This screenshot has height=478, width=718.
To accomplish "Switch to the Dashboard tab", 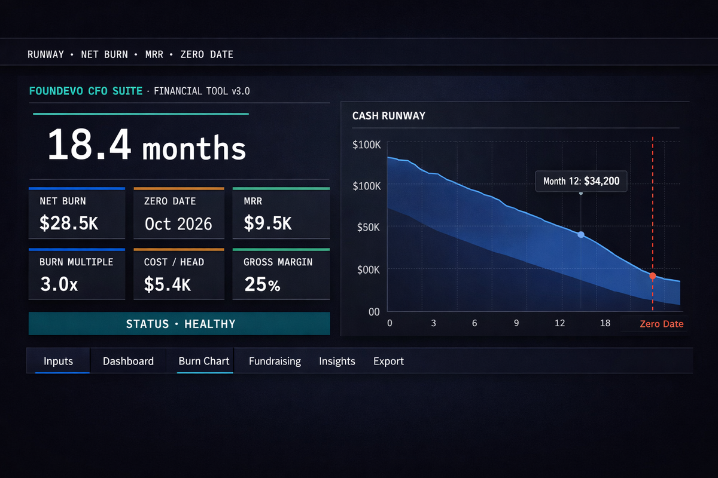I will 128,361.
